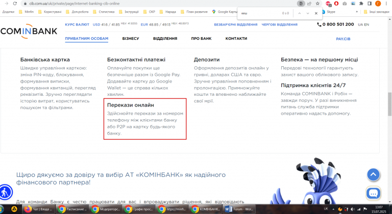Image resolution: width=392 pixels, height=214 pixels.
Task: Reload the page in the browser
Action: coord(15,4)
